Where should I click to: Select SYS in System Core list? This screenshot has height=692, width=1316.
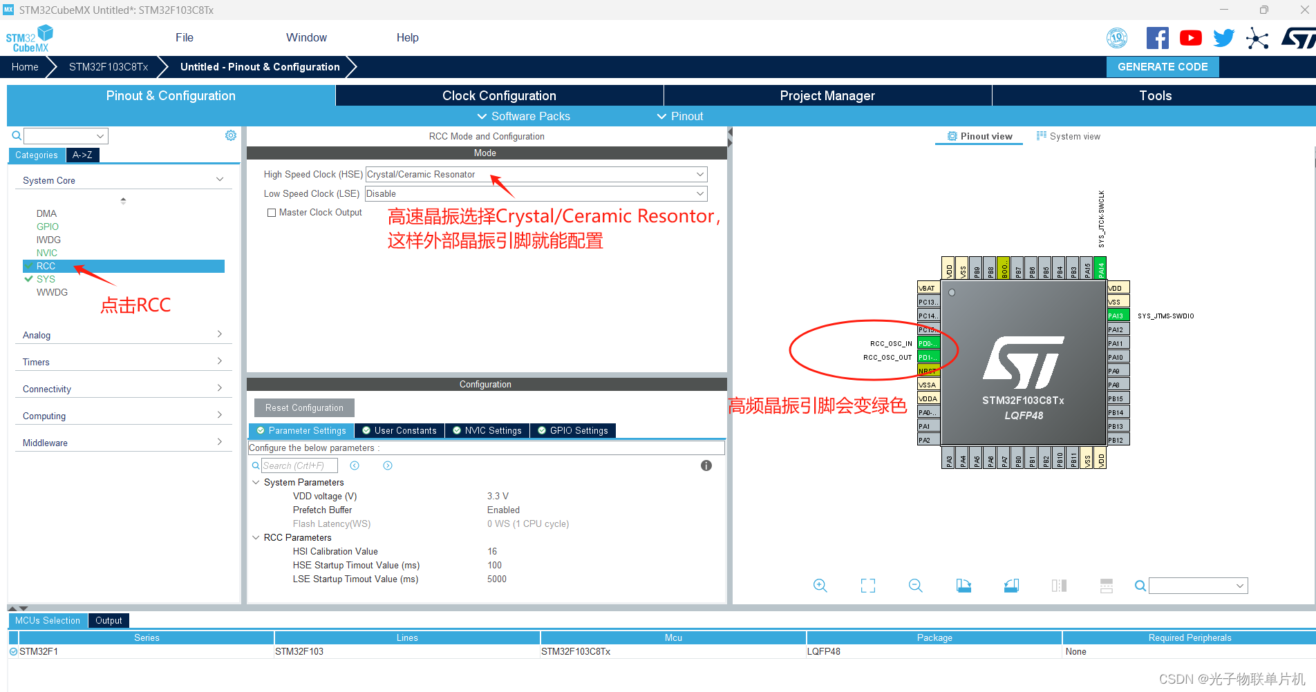(x=46, y=279)
